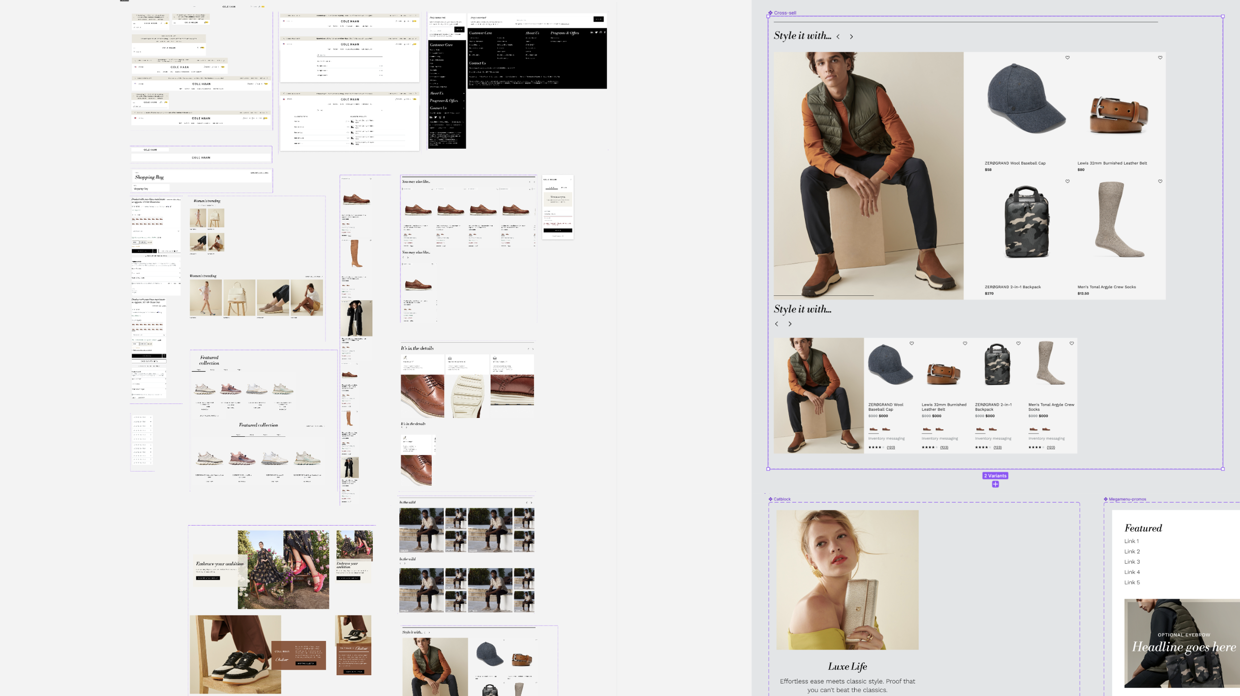Click the (123) review count under baseball cap
The height and width of the screenshot is (696, 1240).
891,447
